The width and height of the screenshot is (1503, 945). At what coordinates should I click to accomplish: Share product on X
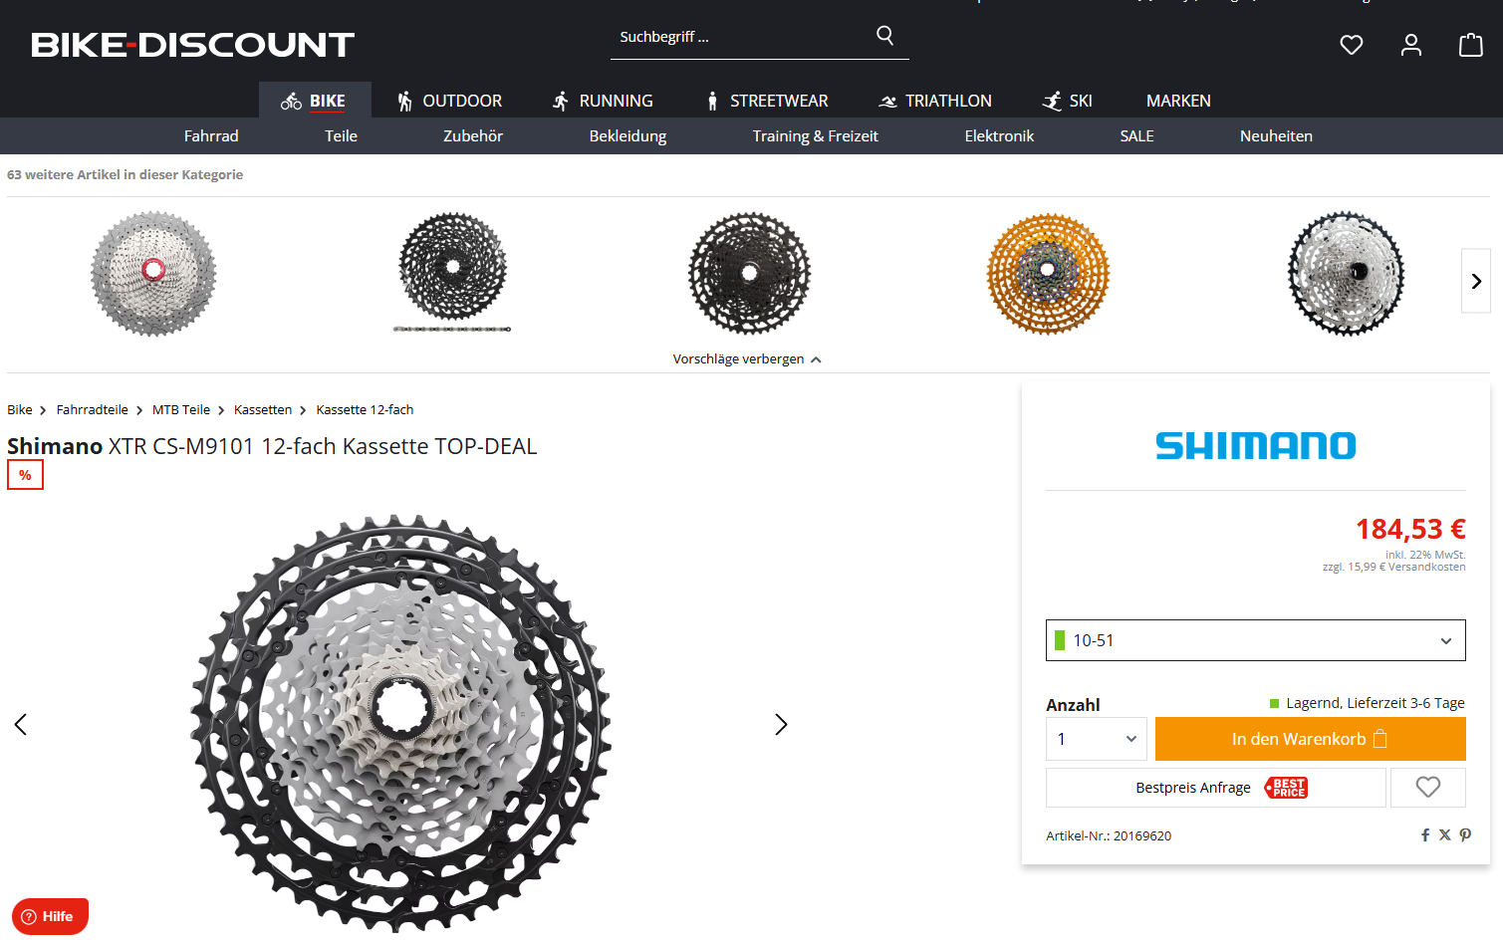(1445, 835)
